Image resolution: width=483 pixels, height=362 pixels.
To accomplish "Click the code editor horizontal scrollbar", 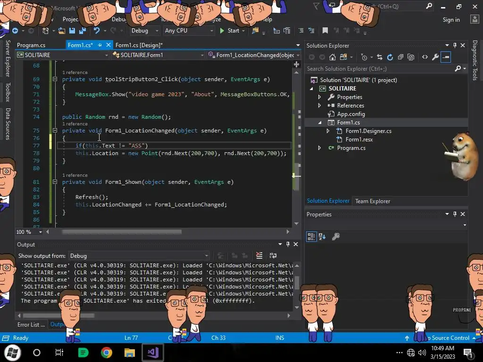I will coord(122,232).
